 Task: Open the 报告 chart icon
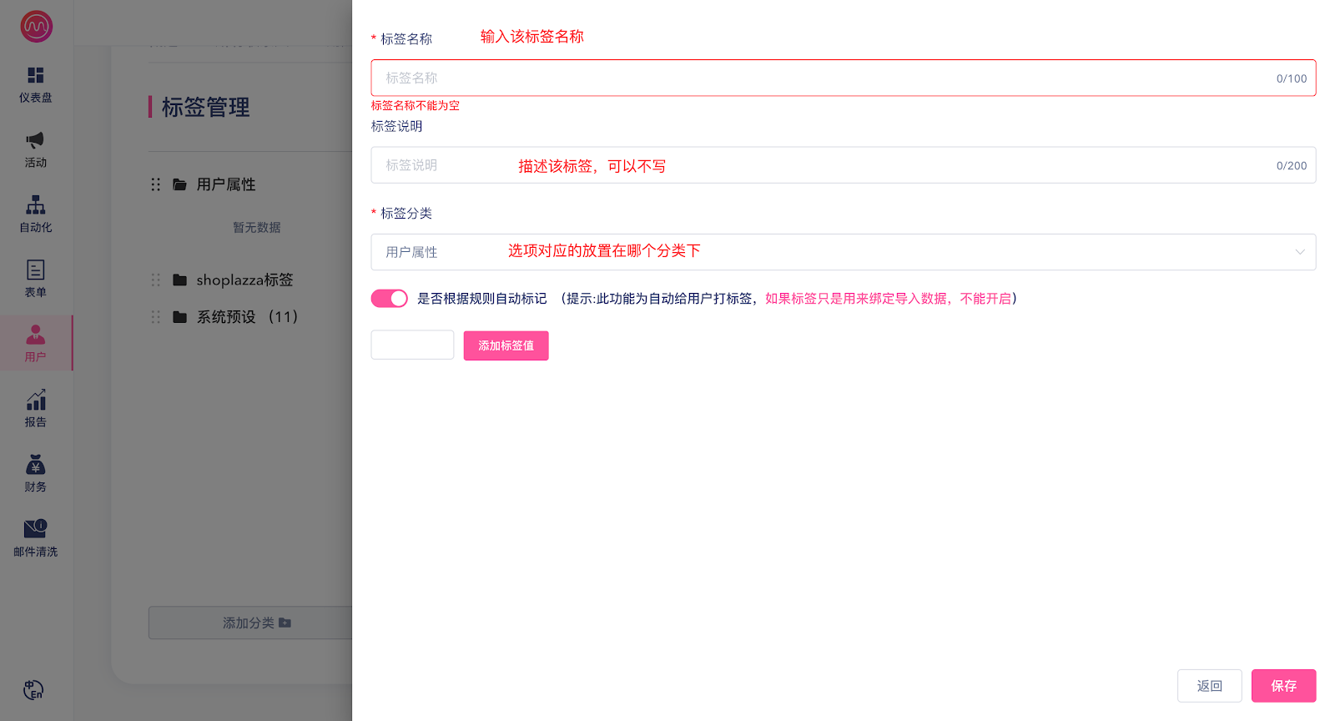click(36, 401)
